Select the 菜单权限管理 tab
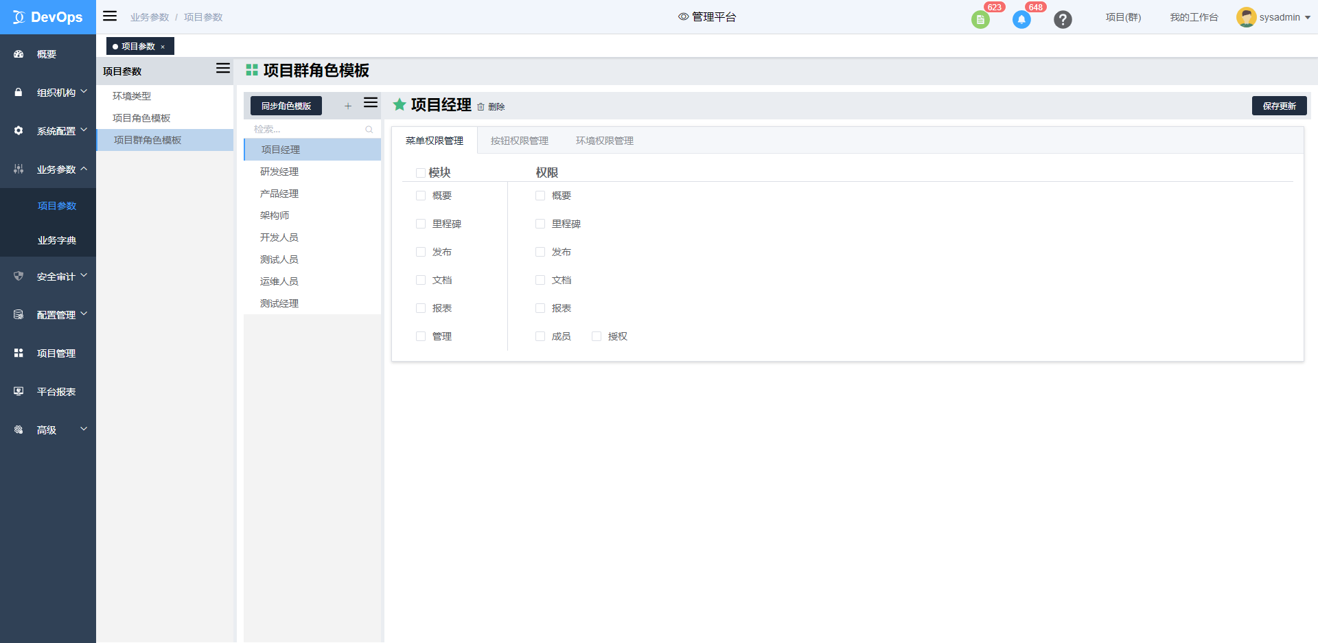Viewport: 1318px width, 643px height. click(x=435, y=141)
